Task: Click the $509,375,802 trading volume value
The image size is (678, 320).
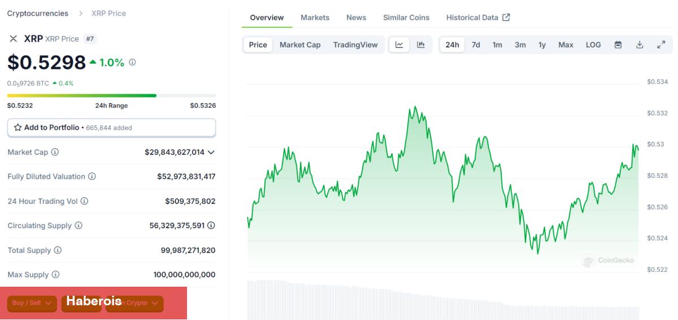Action: click(190, 201)
